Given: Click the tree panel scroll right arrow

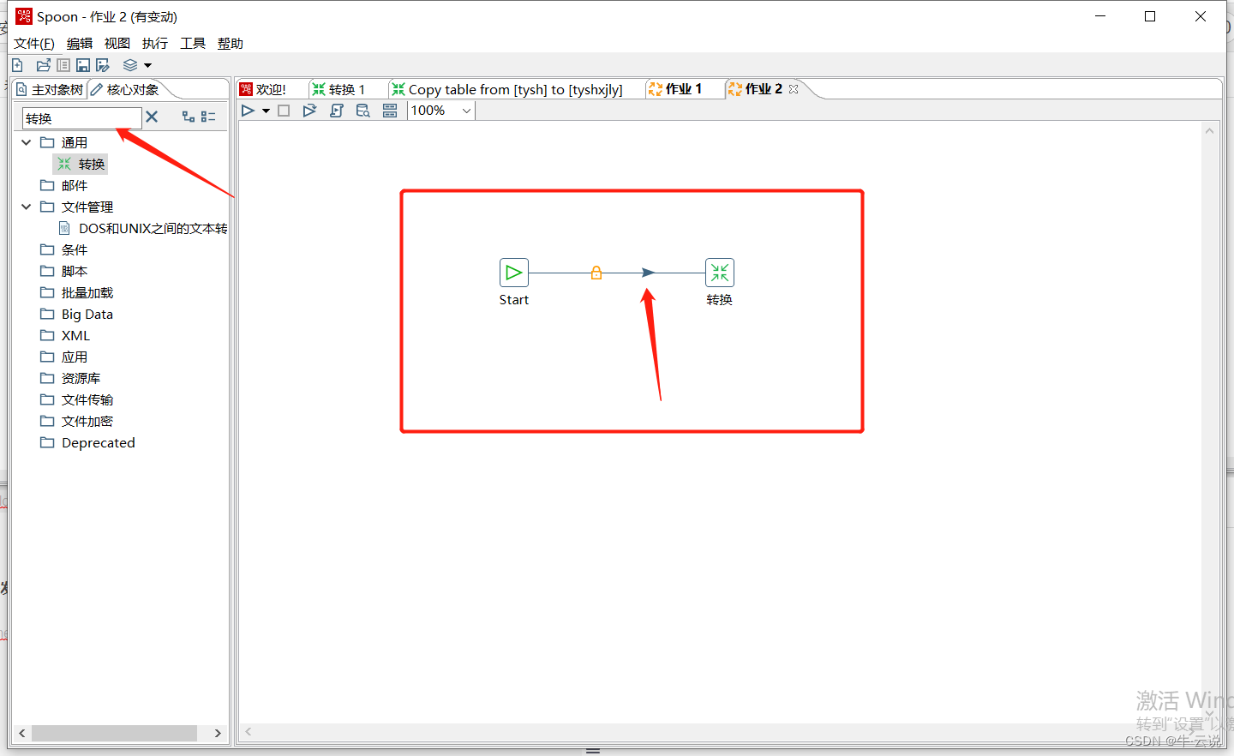Looking at the screenshot, I should coord(218,734).
